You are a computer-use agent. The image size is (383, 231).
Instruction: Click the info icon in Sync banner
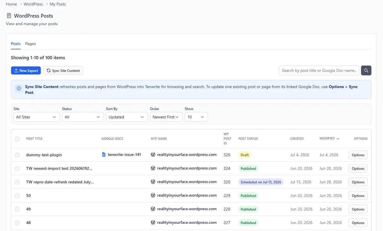click(19, 88)
